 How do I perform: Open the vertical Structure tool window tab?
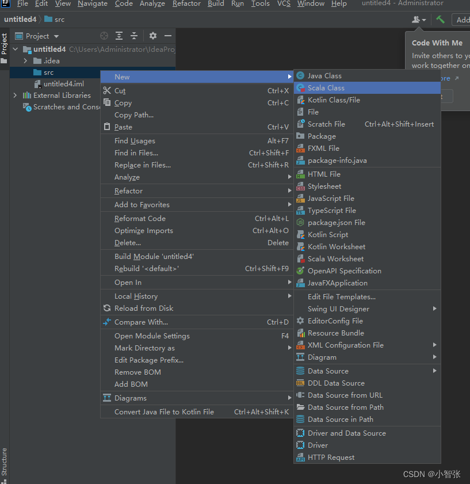5,465
